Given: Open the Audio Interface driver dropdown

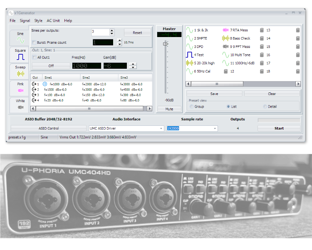Looking at the screenshot, I should pos(161,128).
